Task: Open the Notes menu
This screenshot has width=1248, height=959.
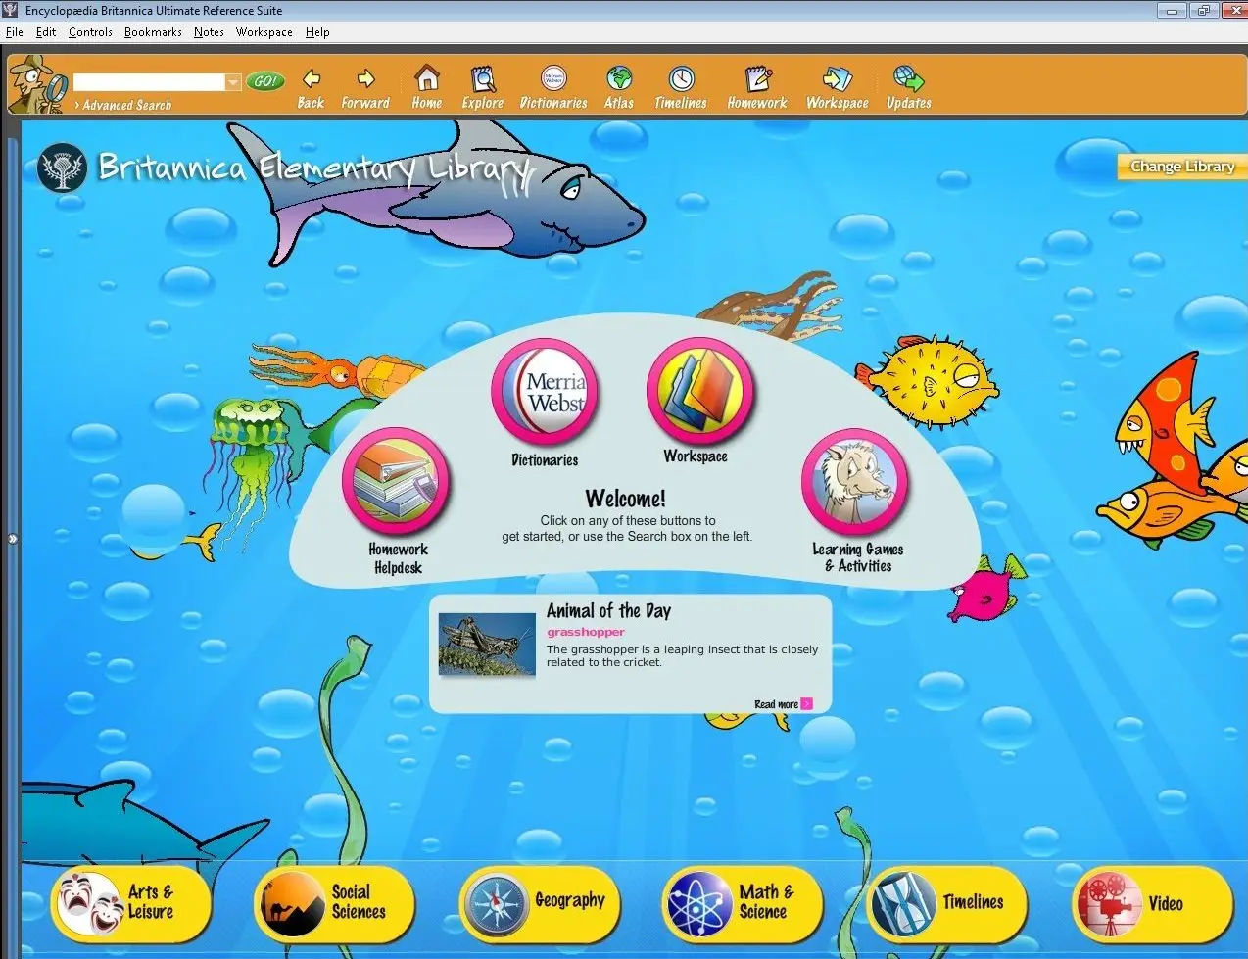Action: [209, 32]
